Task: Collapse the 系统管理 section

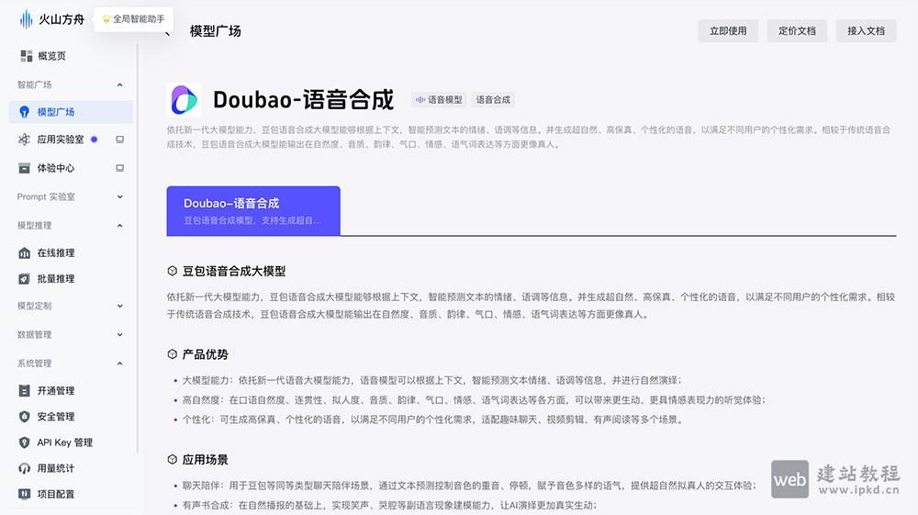Action: point(119,363)
